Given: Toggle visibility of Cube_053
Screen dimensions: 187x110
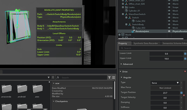Looking at the screenshot, I should tap(169, 28).
